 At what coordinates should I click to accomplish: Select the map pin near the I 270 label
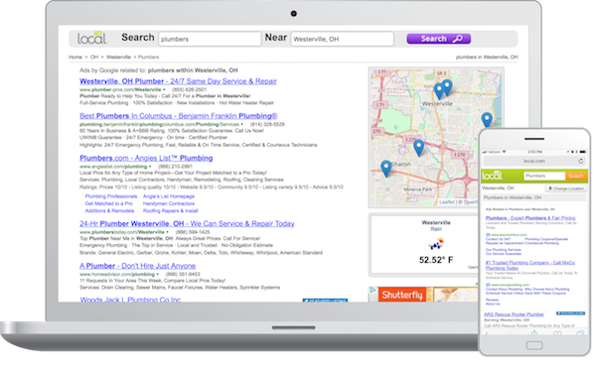418,148
